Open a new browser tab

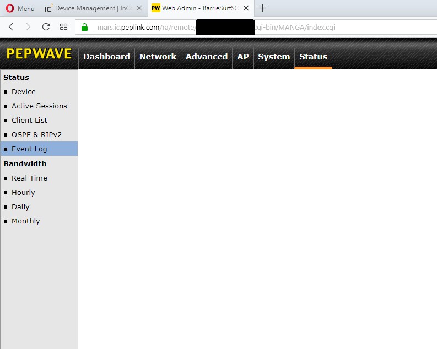click(x=263, y=8)
